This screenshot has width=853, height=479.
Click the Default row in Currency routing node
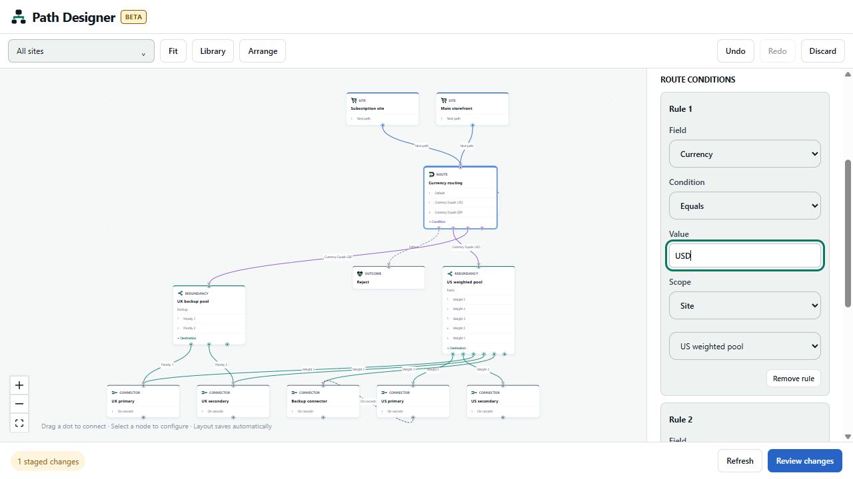point(460,193)
